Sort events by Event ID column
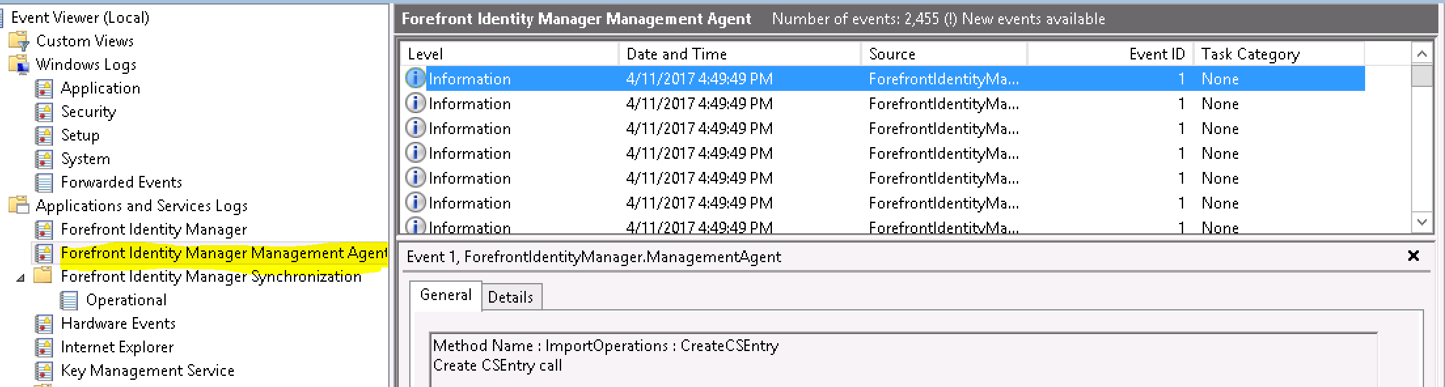Screen dimensions: 1445x387 pyautogui.click(x=1110, y=54)
